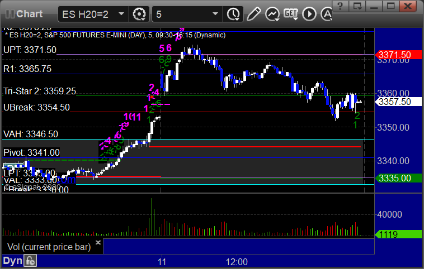
Task: Select the pencil drawing tools icon
Action: 253,14
